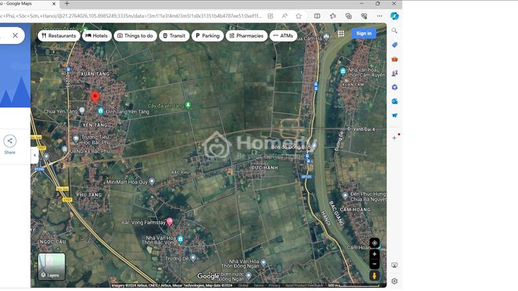
Task: Open browser Copilot sidebar icon
Action: click(x=394, y=16)
